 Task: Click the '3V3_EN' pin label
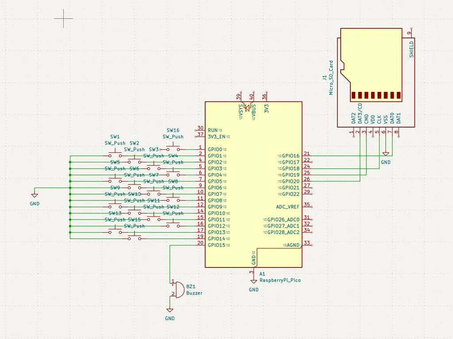point(216,137)
